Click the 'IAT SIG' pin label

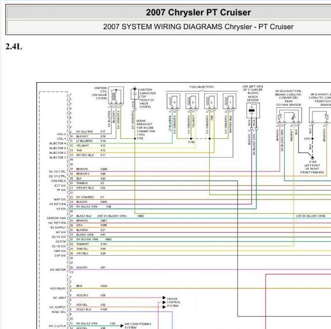click(x=61, y=233)
